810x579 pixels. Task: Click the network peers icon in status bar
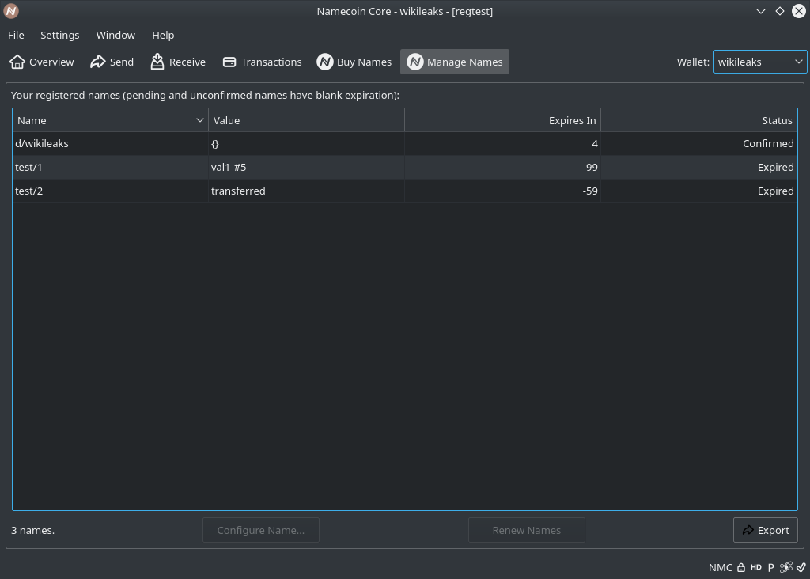coord(785,567)
